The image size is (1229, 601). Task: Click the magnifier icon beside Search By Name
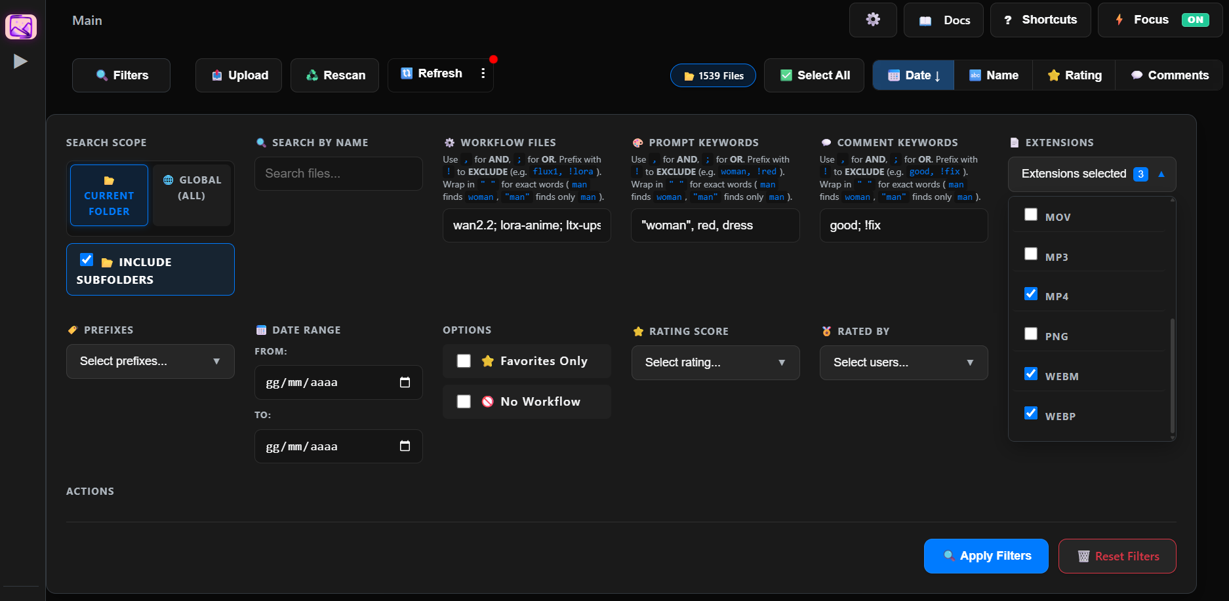(x=261, y=143)
